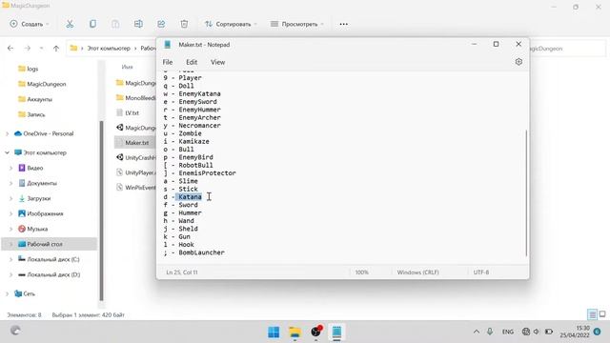
Task: Click the line 'y - Necromancer'
Action: pyautogui.click(x=193, y=126)
